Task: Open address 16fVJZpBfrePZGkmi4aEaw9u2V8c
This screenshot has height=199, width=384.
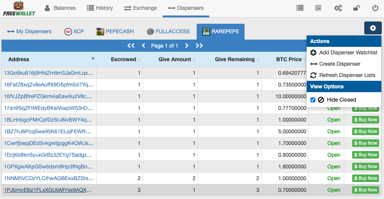Action: tap(48, 96)
